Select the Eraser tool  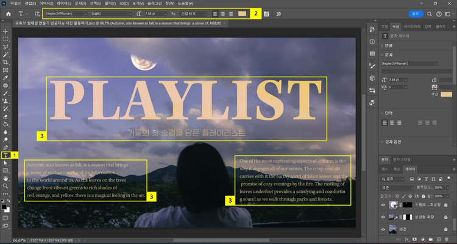[5, 116]
